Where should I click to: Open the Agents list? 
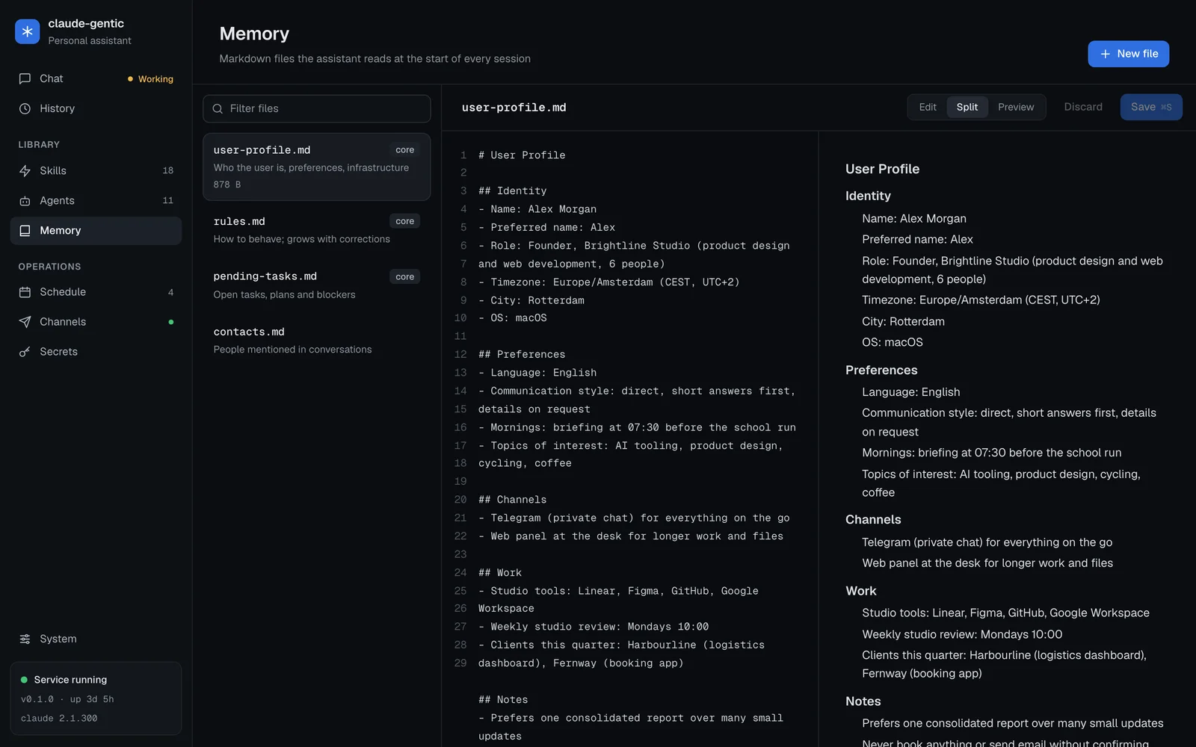pyautogui.click(x=96, y=201)
